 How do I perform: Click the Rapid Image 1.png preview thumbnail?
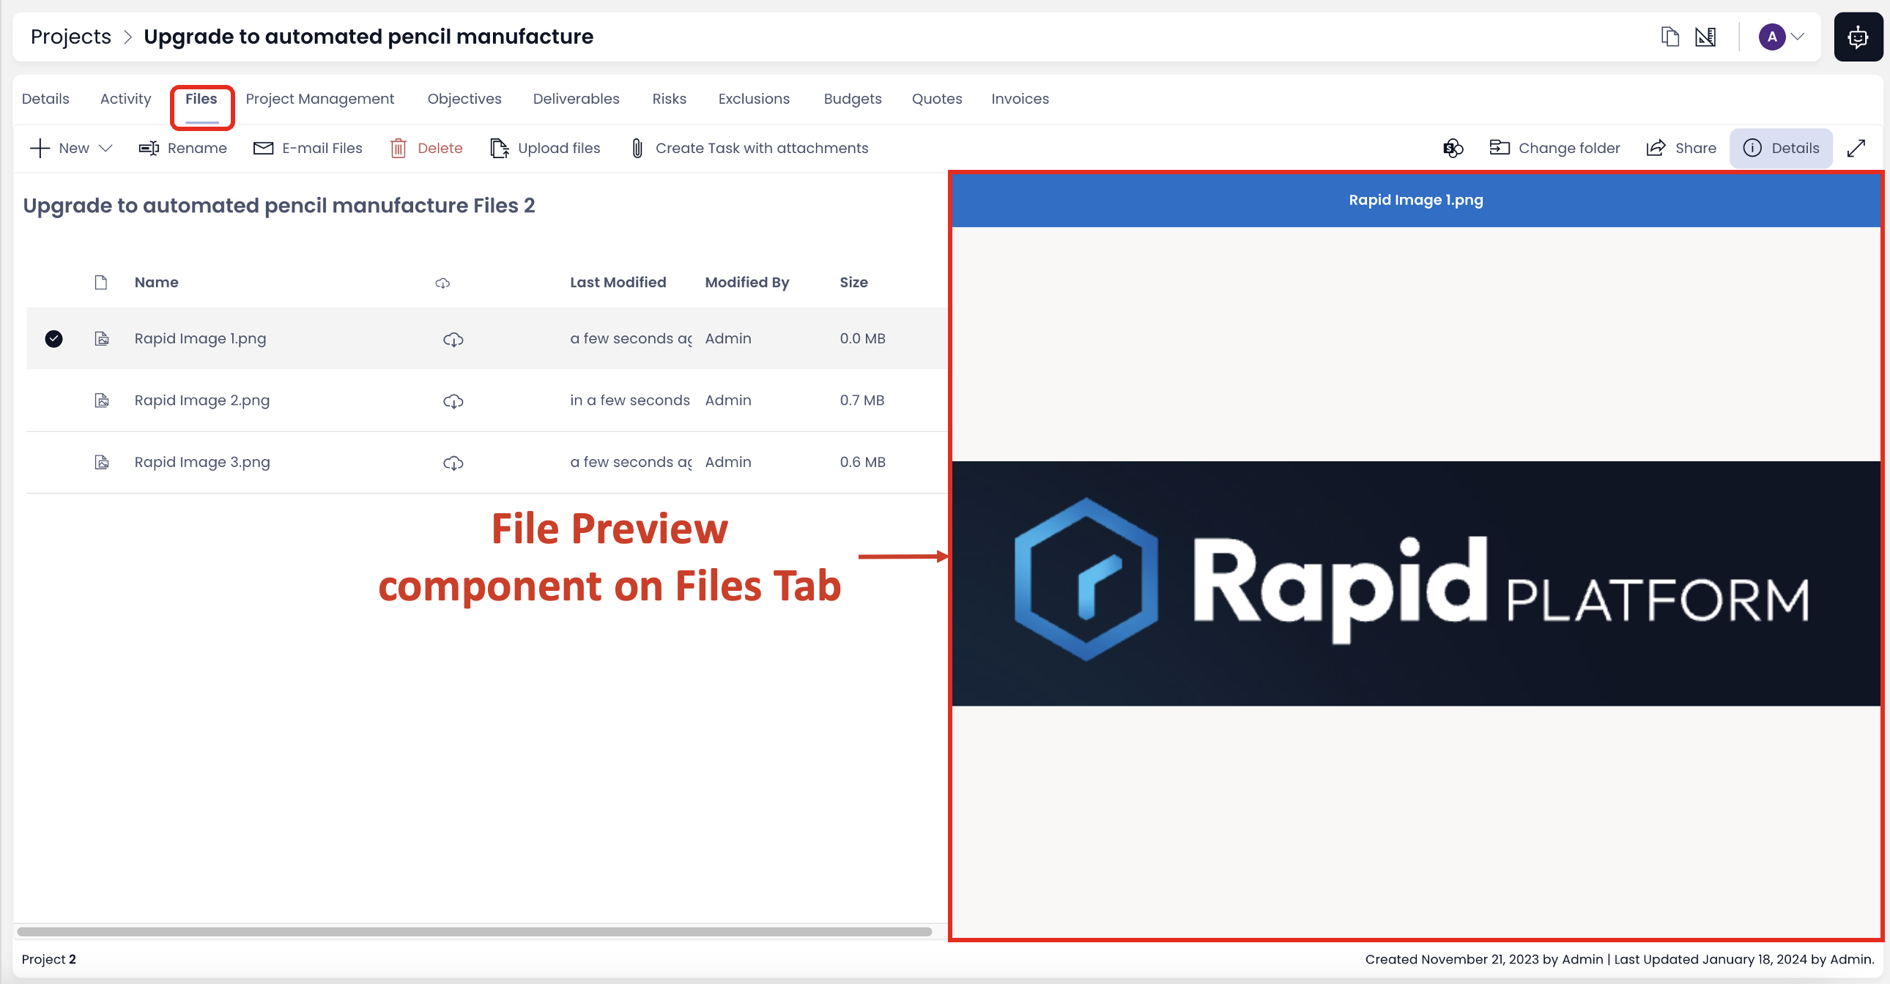(x=101, y=338)
